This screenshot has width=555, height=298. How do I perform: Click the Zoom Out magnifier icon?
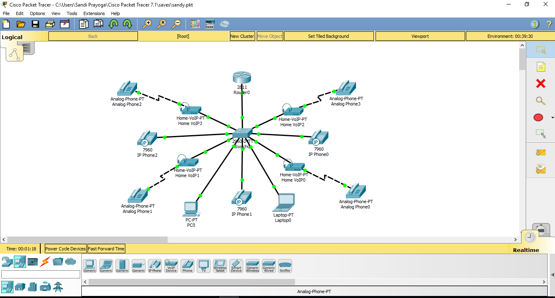tap(176, 24)
